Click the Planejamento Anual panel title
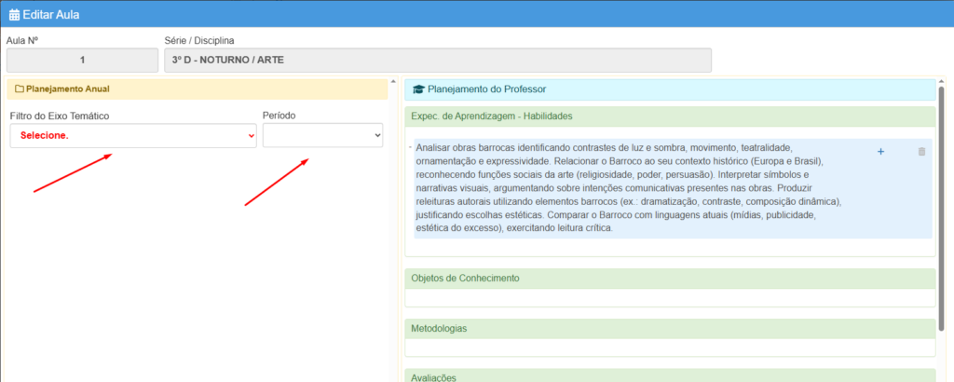This screenshot has width=954, height=382. pos(68,89)
